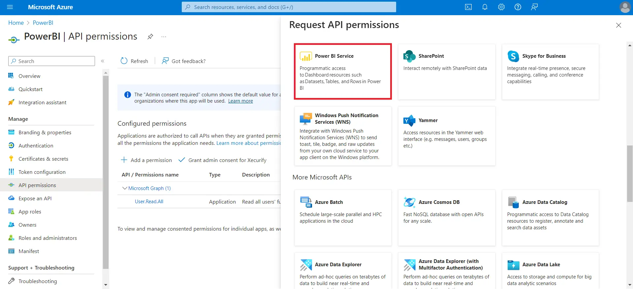The image size is (633, 289).
Task: Click the left menu scrollbar up arrow
Action: click(106, 72)
